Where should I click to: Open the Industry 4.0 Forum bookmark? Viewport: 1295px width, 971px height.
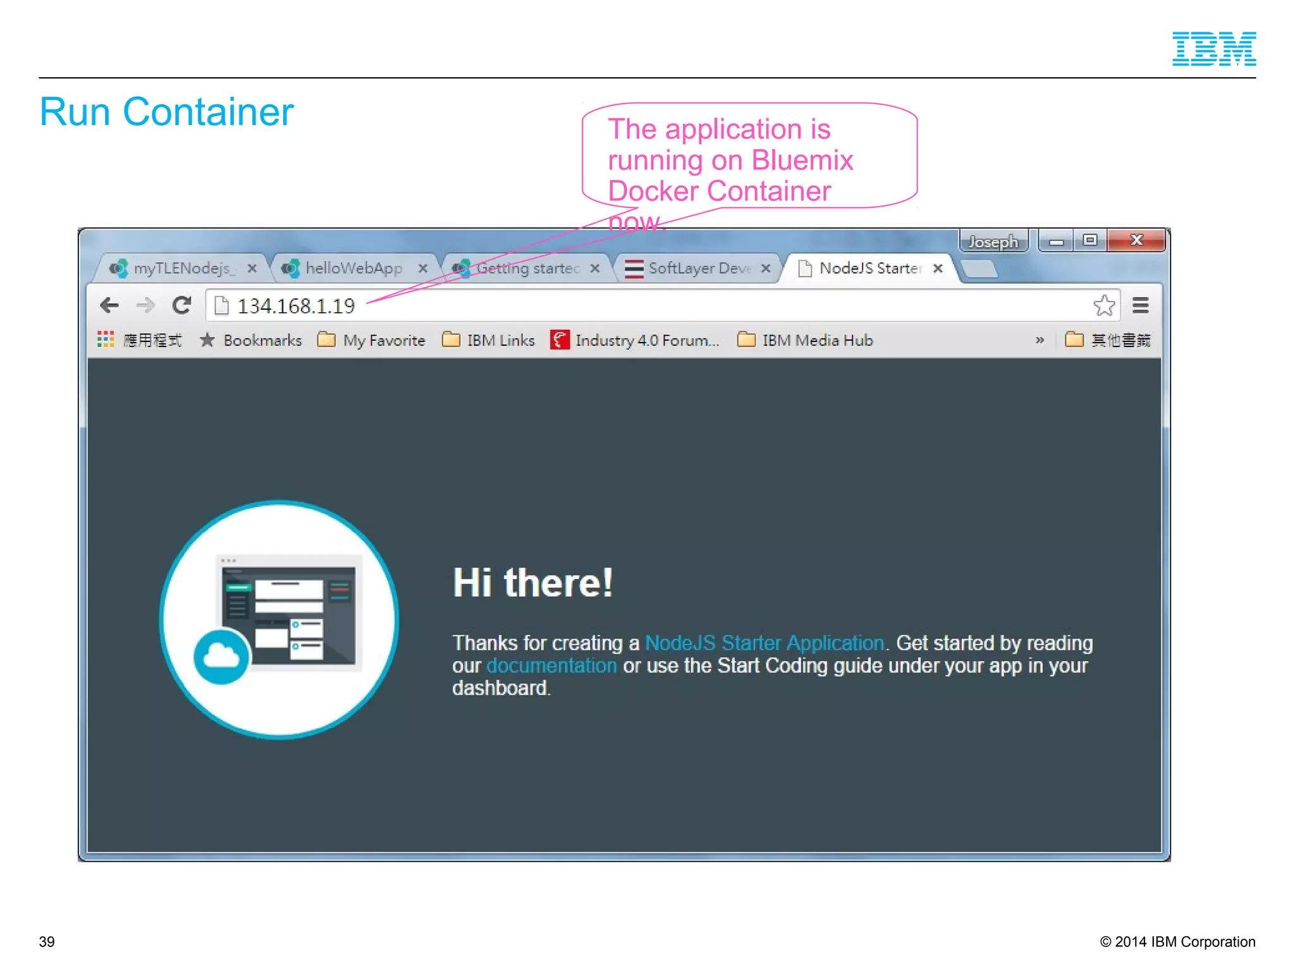(x=635, y=340)
